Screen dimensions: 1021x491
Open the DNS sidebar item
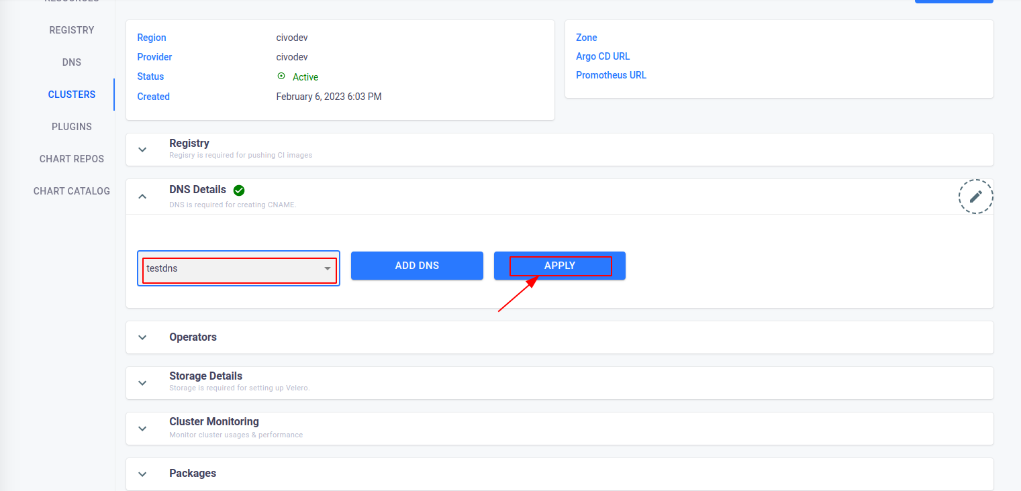(72, 62)
